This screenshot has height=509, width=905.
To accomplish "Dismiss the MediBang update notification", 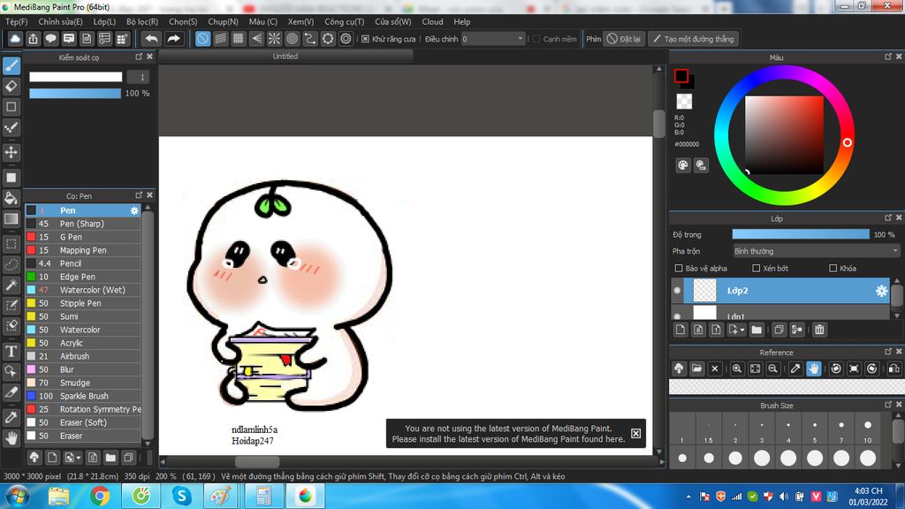I will 635,433.
